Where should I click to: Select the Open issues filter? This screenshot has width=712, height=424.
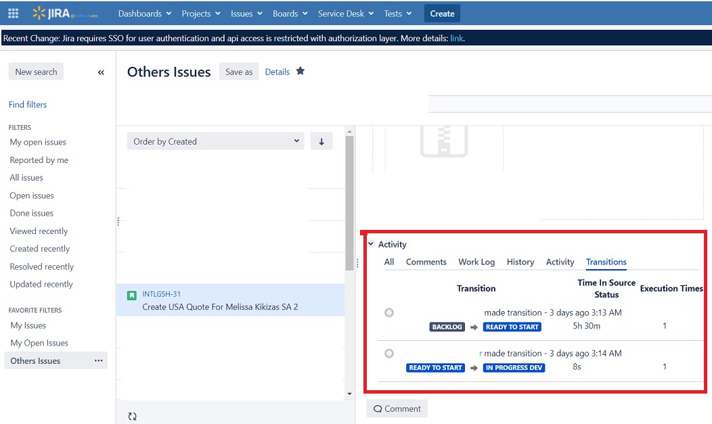tap(32, 196)
